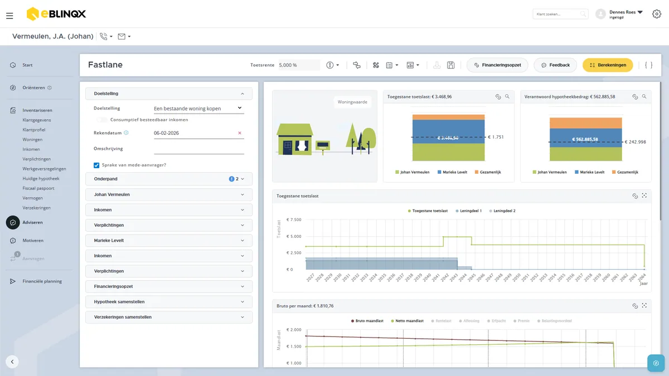
Task: Uncheck Sprake van mede-aanvrager checkbox
Action: pyautogui.click(x=96, y=165)
